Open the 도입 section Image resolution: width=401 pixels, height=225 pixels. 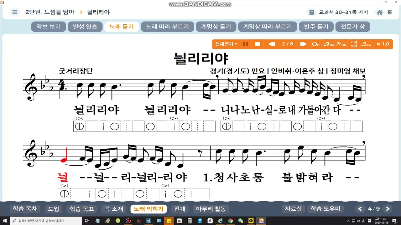tap(54, 209)
